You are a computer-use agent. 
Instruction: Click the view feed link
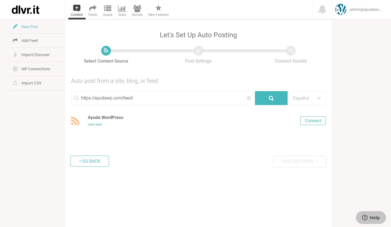[x=95, y=124]
